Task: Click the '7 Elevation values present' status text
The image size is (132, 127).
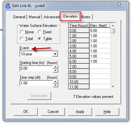Action: [93, 97]
